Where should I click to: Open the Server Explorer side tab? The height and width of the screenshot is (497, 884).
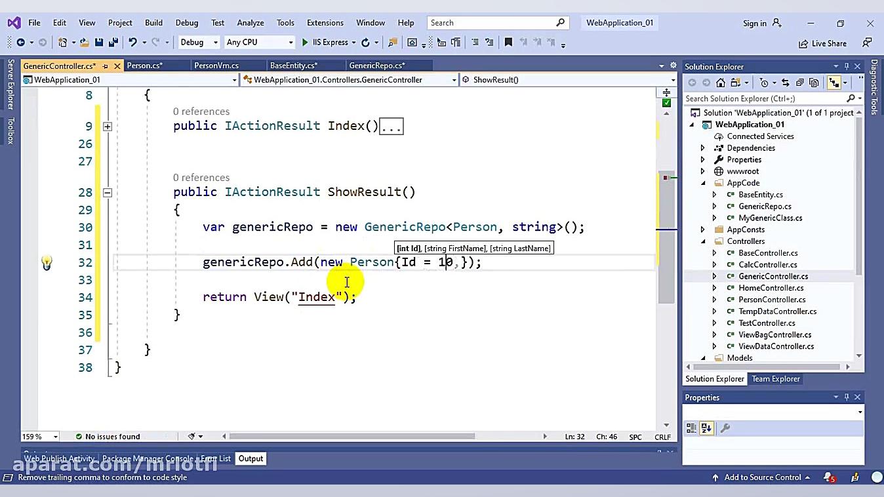tap(10, 85)
